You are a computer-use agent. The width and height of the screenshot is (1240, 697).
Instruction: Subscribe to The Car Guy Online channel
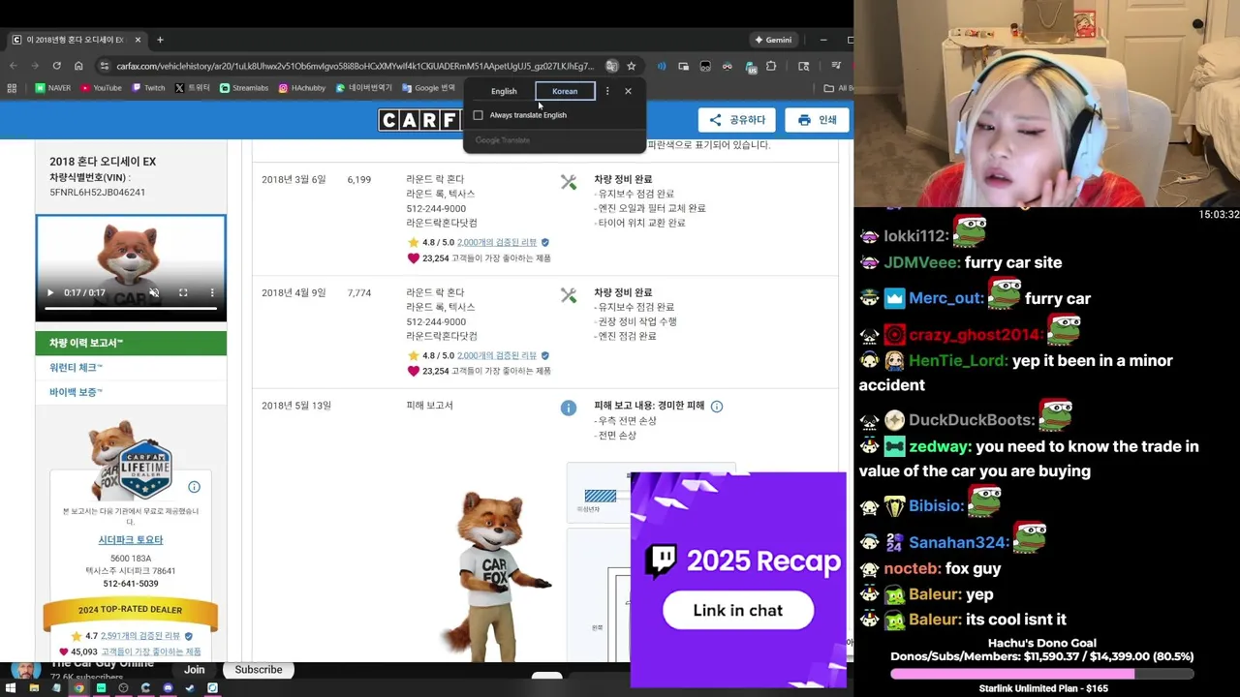259,670
